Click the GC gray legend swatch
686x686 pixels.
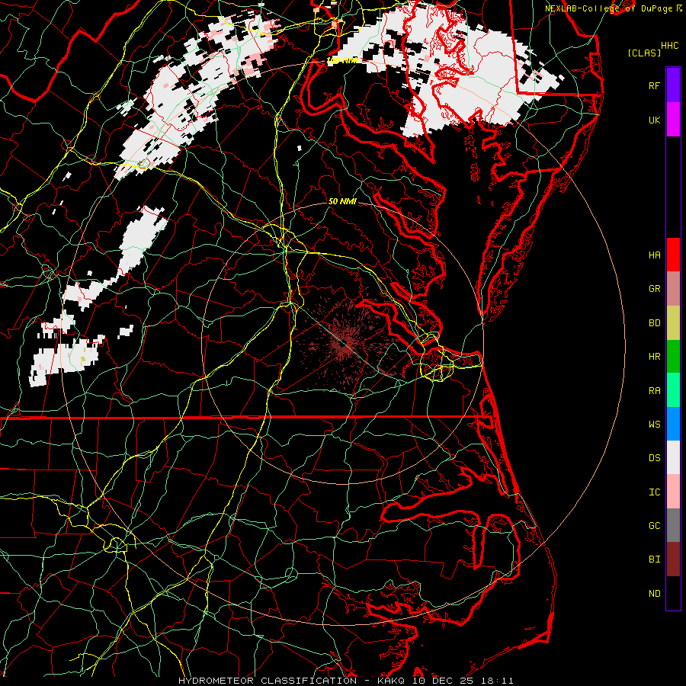click(x=673, y=525)
